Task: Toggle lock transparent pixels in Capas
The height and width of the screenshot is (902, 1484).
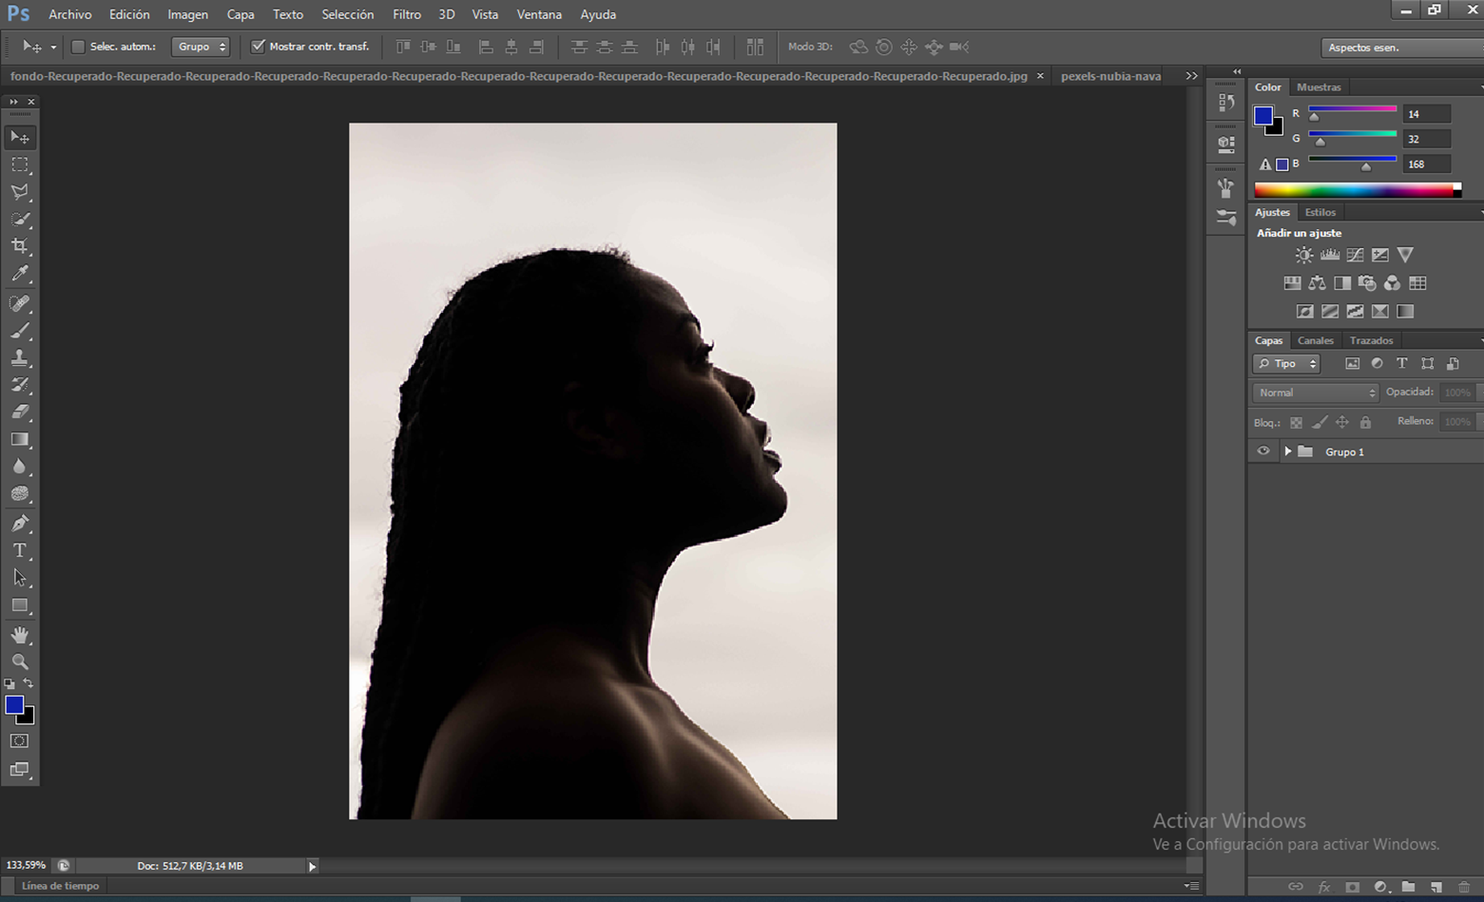Action: (1296, 422)
